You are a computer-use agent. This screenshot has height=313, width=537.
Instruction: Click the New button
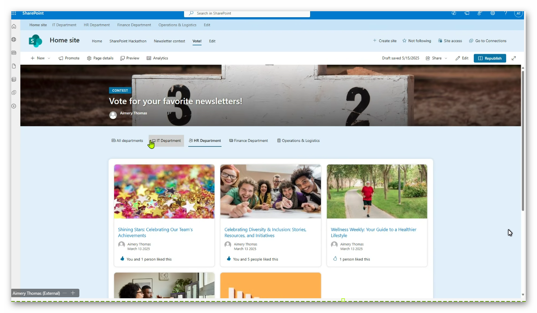click(x=40, y=58)
